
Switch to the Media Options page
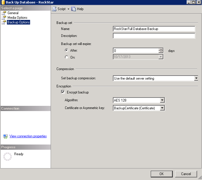pos(17,18)
